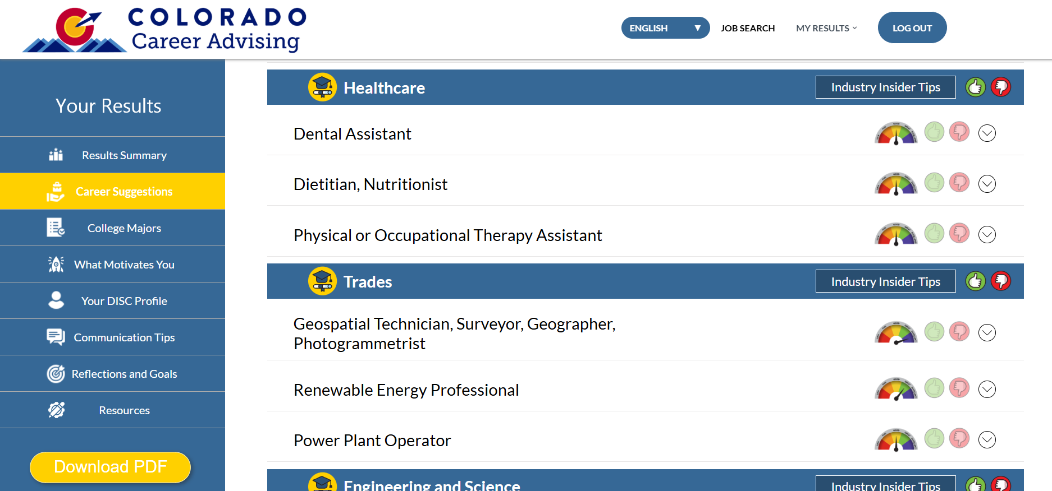
Task: Click the Reflections and Goals target icon
Action: (56, 373)
